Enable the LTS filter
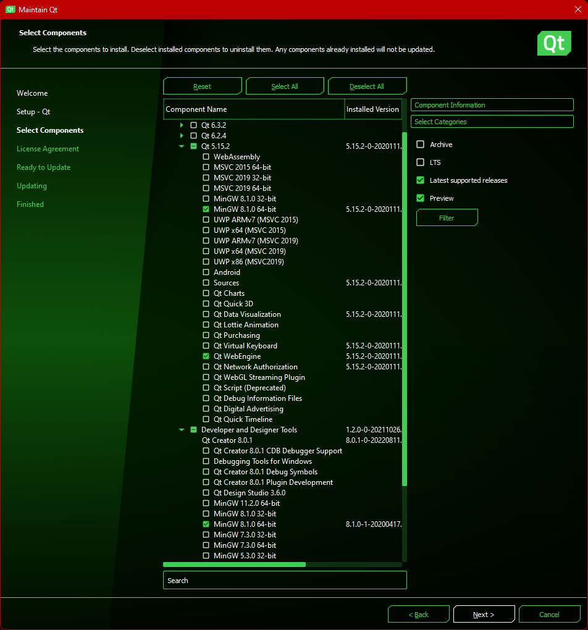588x630 pixels. 420,162
